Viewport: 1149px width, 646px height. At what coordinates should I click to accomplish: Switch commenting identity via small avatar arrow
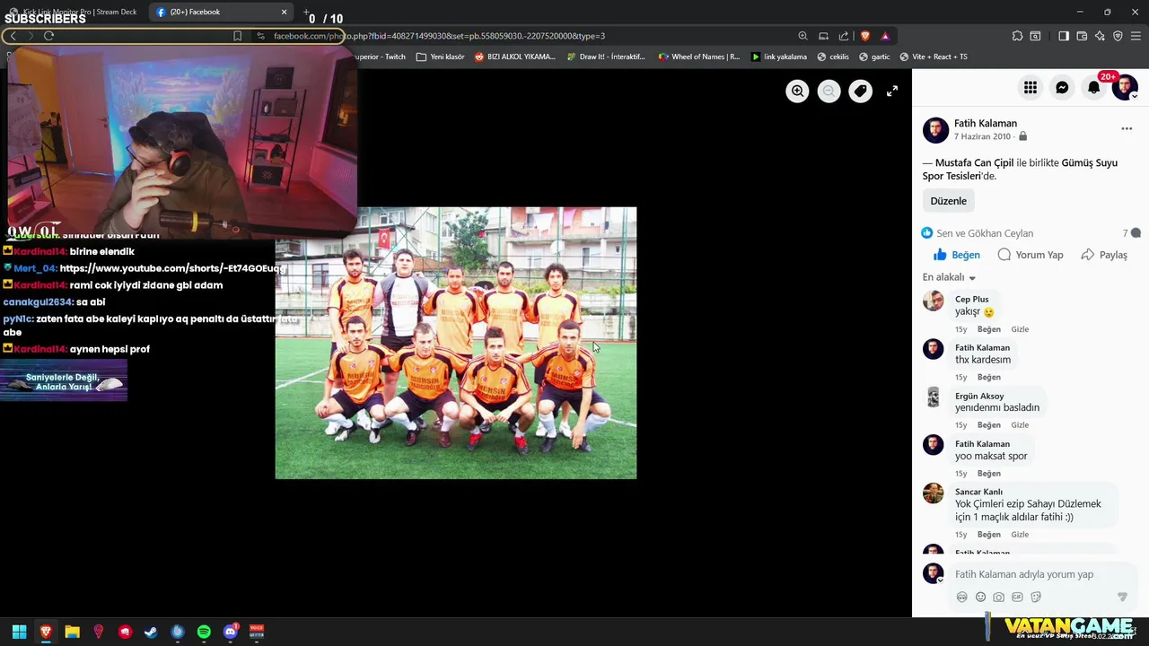(940, 581)
